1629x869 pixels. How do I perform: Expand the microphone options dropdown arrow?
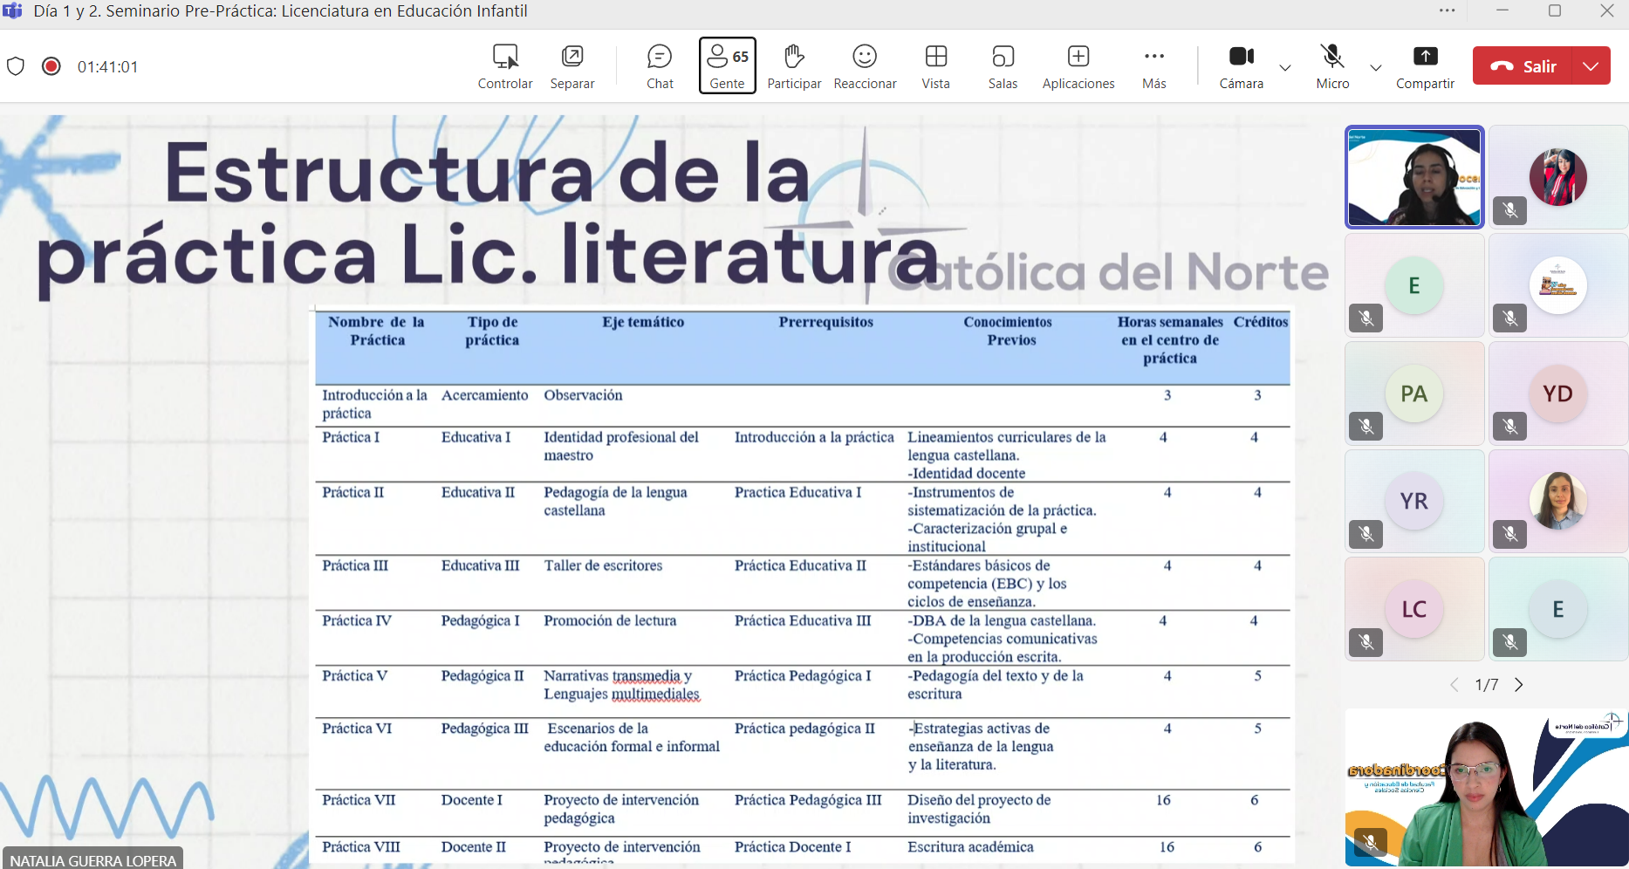coord(1376,67)
